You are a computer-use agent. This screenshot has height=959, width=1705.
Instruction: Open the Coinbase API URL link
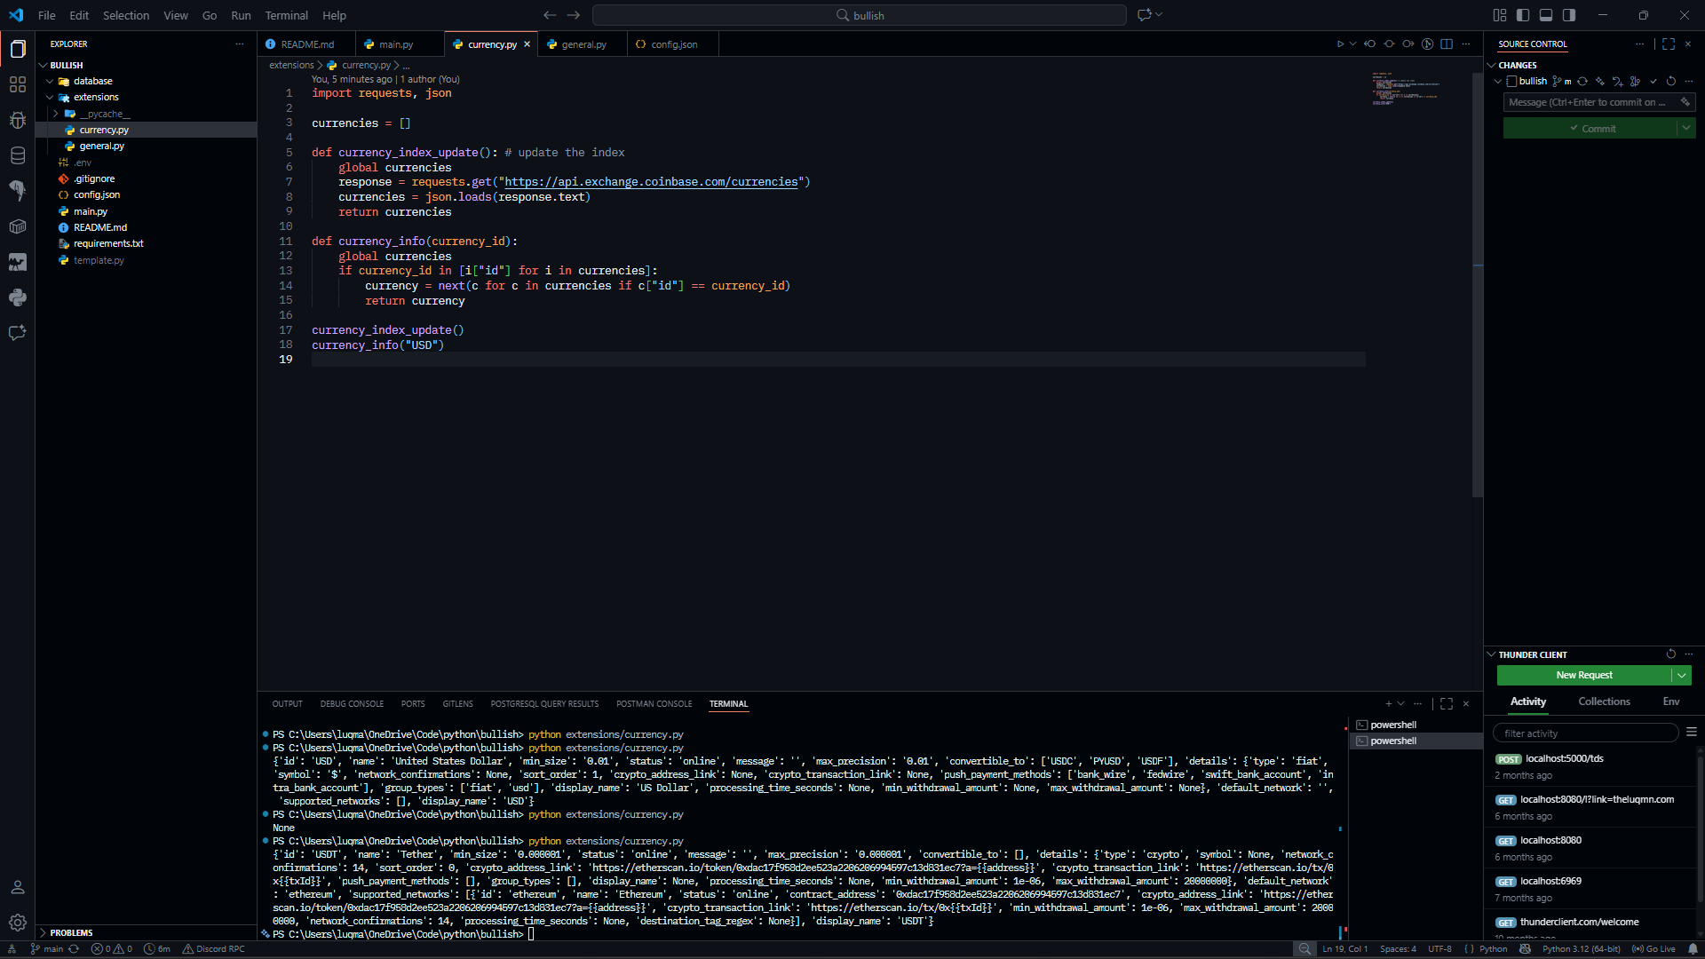click(x=651, y=182)
